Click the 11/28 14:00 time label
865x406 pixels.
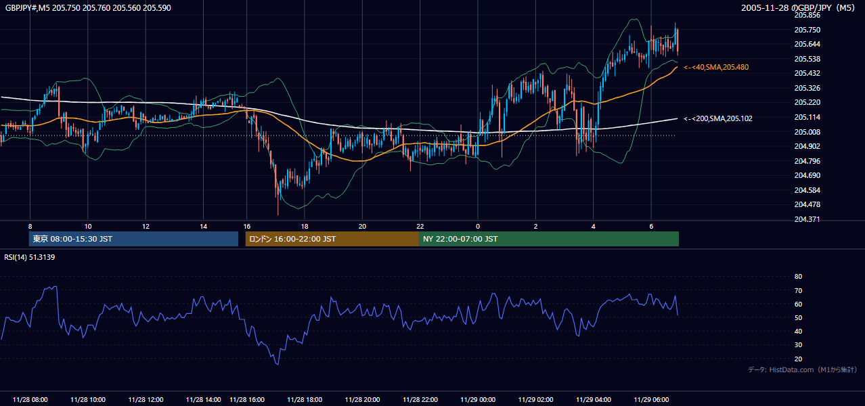pos(203,399)
